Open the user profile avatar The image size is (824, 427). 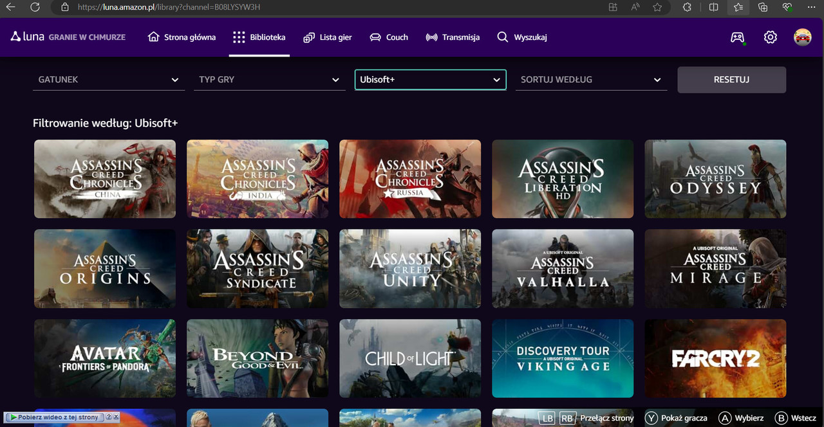802,37
